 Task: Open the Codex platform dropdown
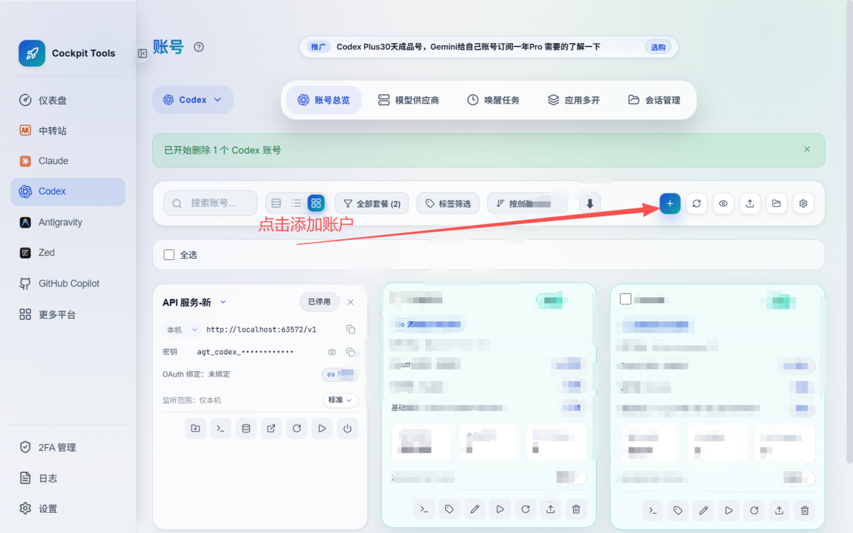click(x=193, y=100)
